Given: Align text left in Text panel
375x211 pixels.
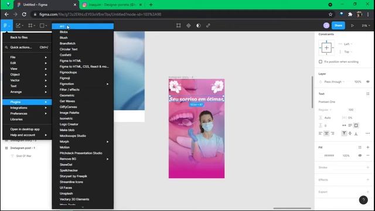Looking at the screenshot, I should pyautogui.click(x=321, y=133).
